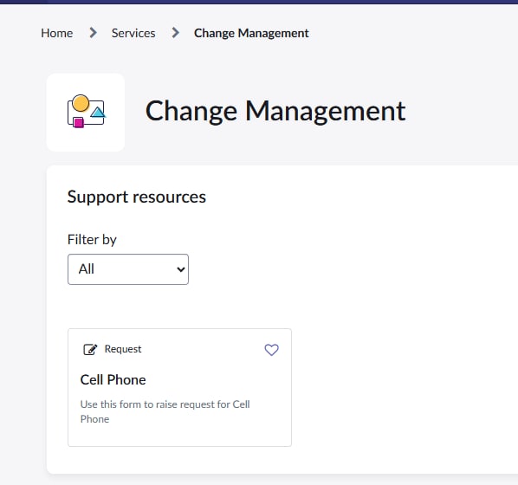Image resolution: width=518 pixels, height=485 pixels.
Task: Open the Cell Phone request title
Action: (113, 379)
